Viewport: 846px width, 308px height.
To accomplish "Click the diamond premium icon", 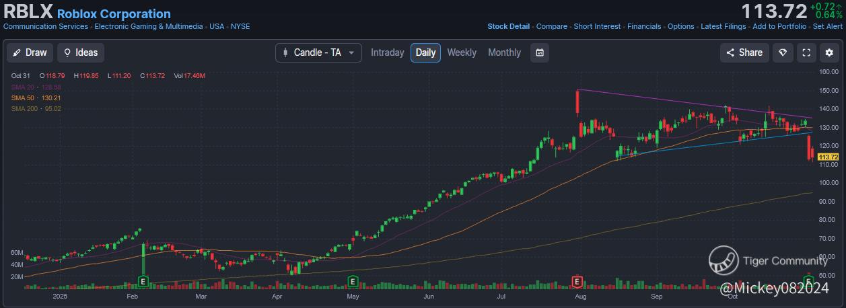I will click(x=782, y=52).
